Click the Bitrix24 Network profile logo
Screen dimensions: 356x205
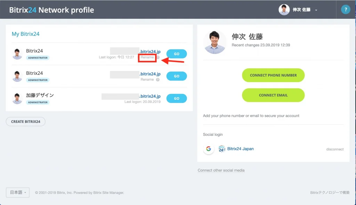51,10
